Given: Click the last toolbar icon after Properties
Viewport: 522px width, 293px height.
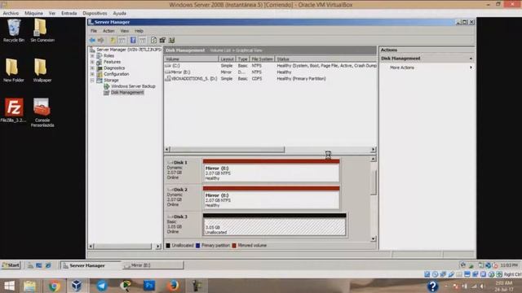Looking at the screenshot, I should point(172,40).
